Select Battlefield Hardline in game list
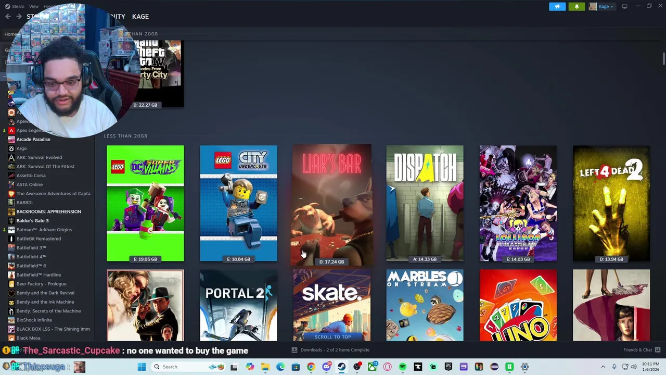This screenshot has height=375, width=666. click(x=39, y=274)
